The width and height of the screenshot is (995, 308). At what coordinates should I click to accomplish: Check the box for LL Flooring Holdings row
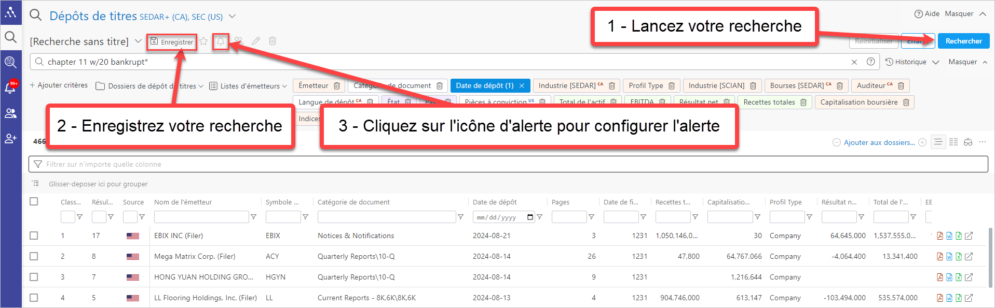pos(34,298)
